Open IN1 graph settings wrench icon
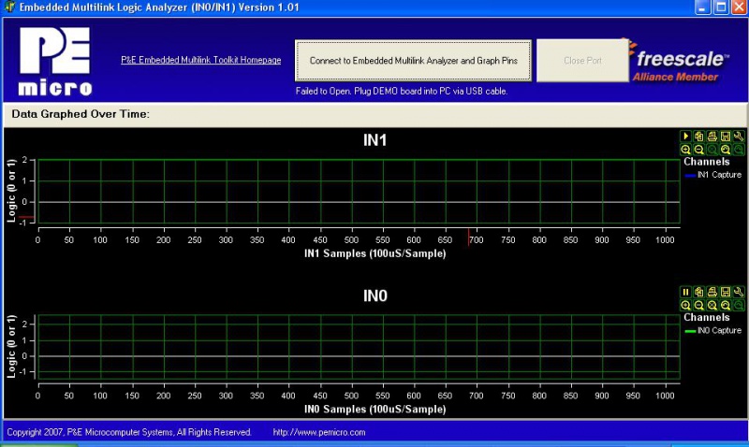 pos(739,137)
